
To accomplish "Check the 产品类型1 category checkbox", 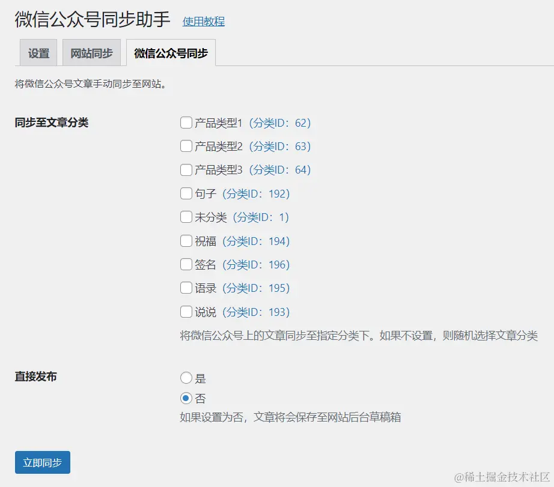I will (x=186, y=123).
